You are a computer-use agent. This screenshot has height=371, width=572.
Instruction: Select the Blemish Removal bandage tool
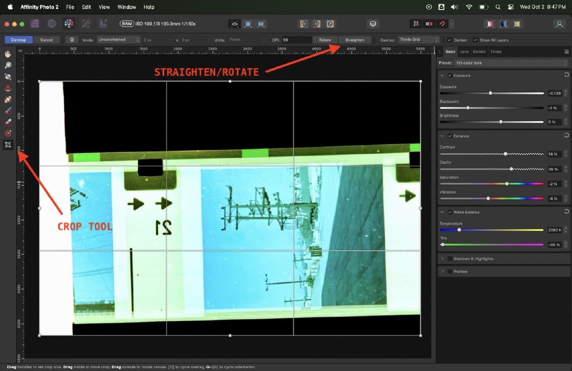(7, 99)
